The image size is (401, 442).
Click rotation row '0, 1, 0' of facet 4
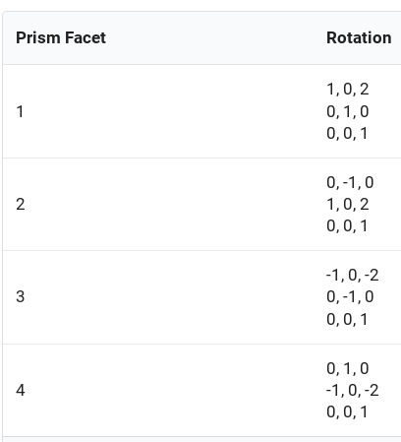pos(348,368)
